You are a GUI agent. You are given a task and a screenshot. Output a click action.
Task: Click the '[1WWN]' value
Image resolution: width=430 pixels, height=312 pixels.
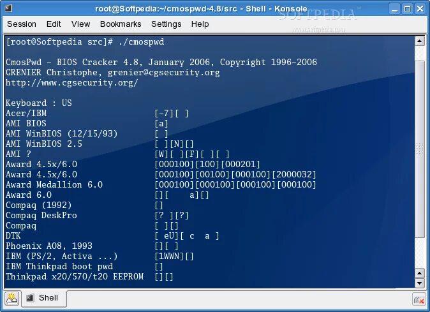(169, 256)
